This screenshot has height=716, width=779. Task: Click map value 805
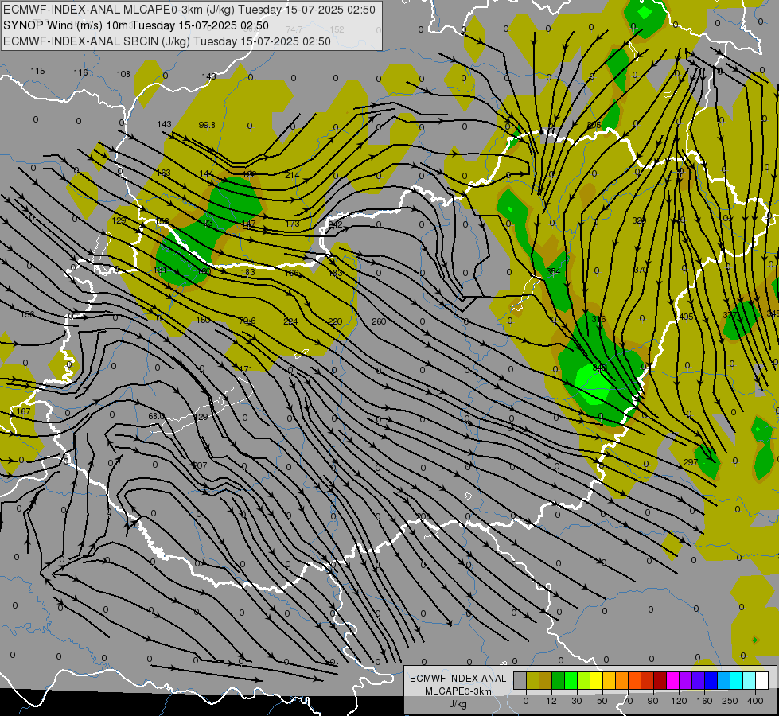coord(594,125)
